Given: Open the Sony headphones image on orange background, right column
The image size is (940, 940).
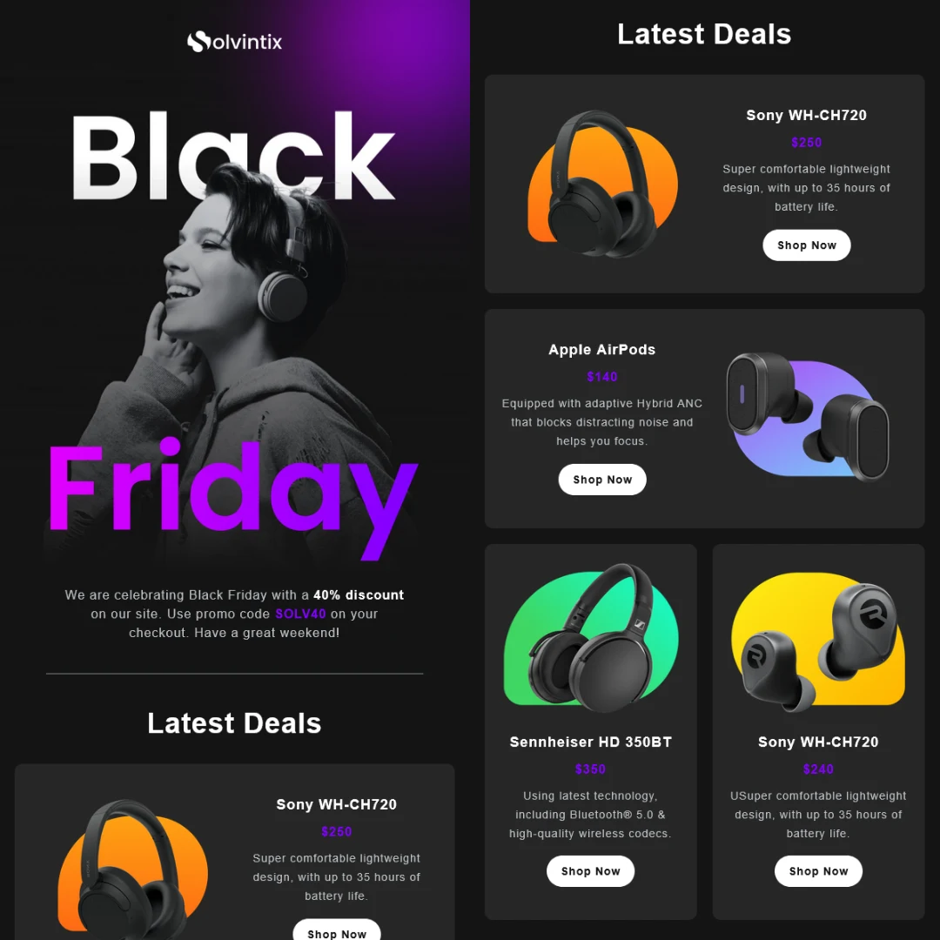Looking at the screenshot, I should pyautogui.click(x=602, y=184).
